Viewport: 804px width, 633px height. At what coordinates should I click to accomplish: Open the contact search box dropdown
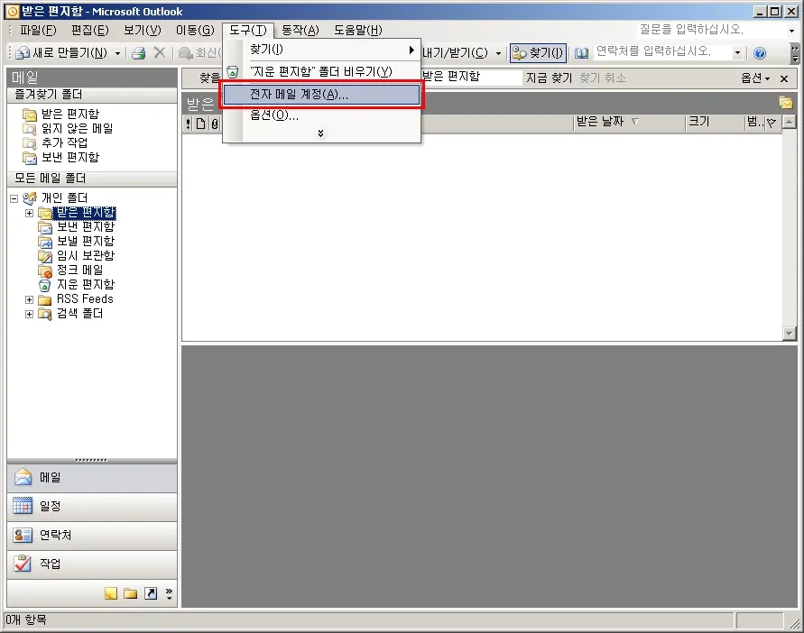click(x=737, y=53)
